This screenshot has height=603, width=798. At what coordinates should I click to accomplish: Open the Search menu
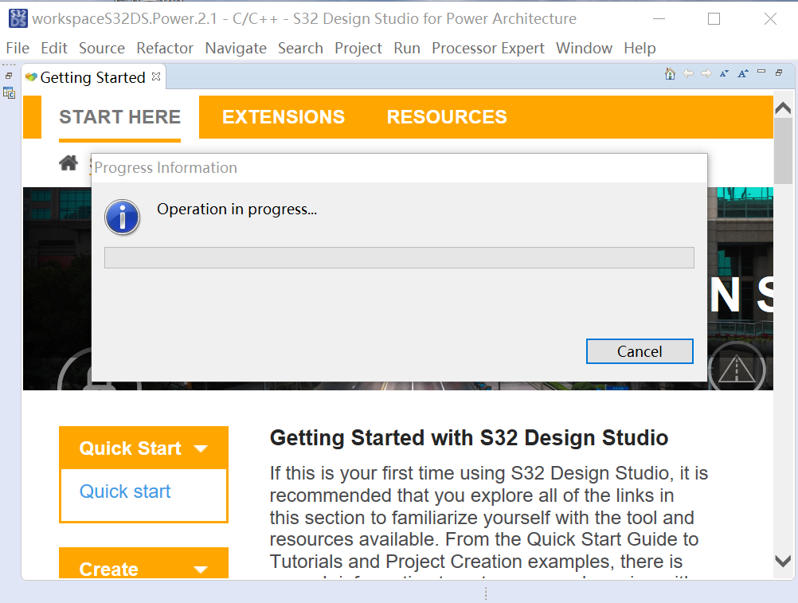pos(300,48)
